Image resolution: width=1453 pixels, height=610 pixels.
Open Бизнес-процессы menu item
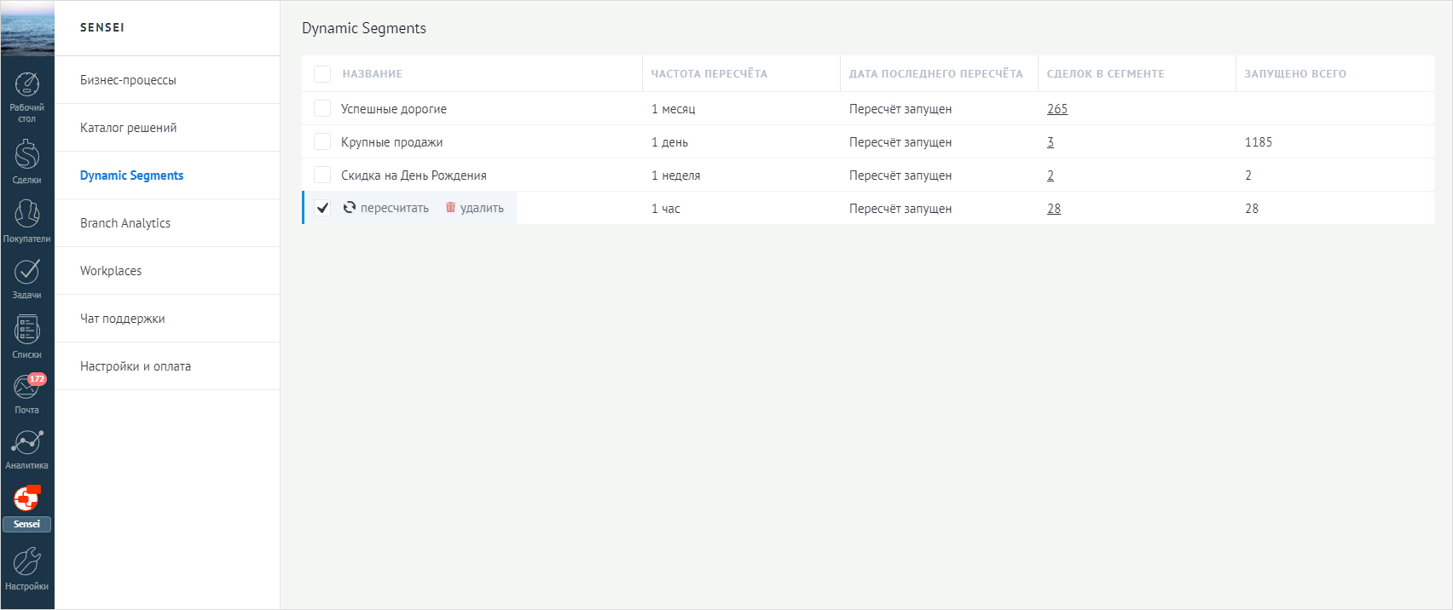[x=167, y=80]
